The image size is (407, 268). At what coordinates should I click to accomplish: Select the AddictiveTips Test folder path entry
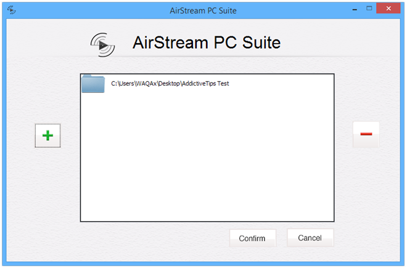pyautogui.click(x=207, y=84)
